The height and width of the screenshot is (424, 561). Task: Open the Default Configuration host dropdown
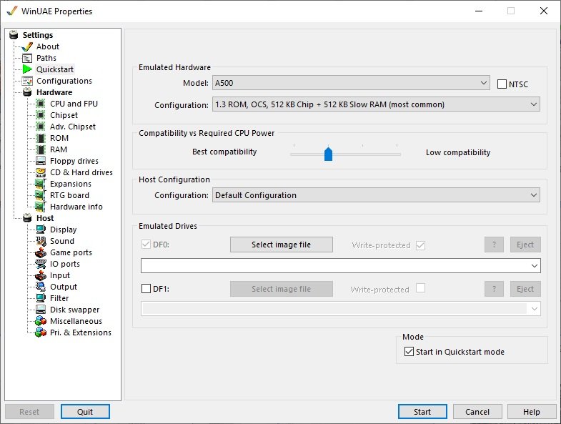click(376, 195)
